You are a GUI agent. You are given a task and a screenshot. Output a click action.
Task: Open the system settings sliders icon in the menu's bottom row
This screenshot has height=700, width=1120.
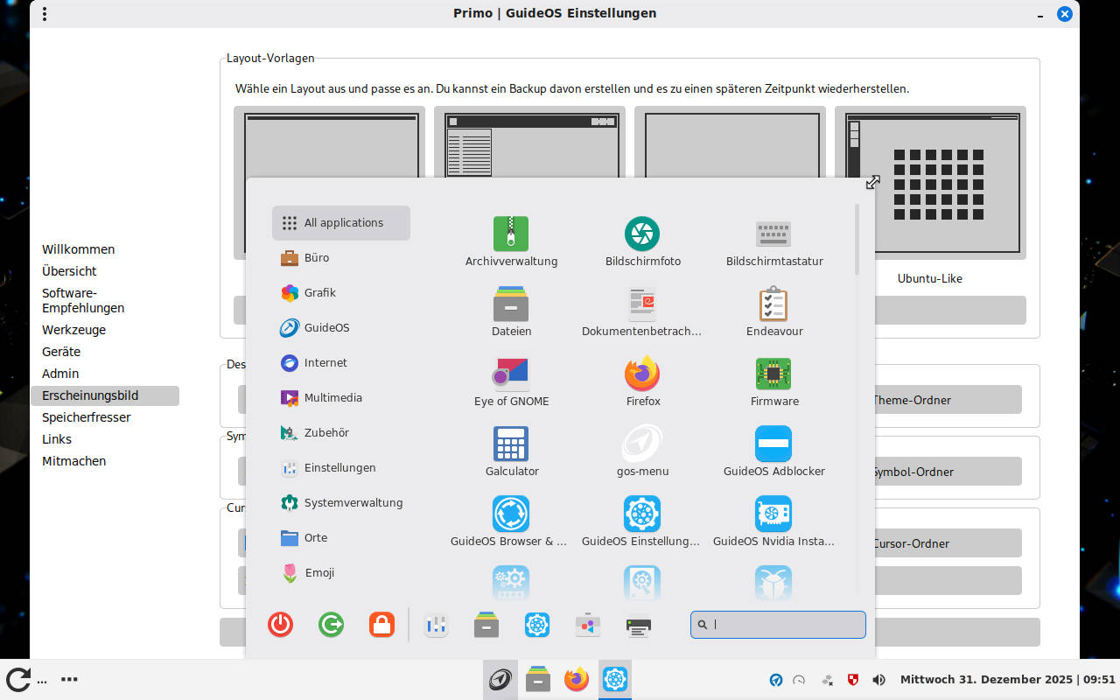(436, 625)
